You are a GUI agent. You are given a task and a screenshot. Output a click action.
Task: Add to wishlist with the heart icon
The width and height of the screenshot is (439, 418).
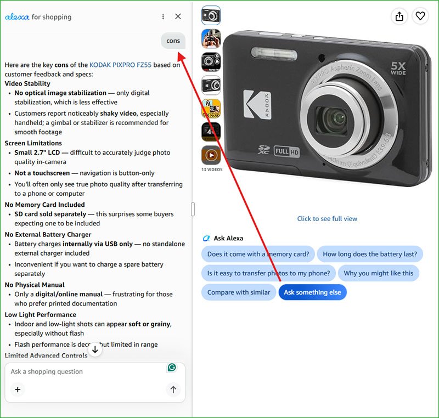pos(420,16)
